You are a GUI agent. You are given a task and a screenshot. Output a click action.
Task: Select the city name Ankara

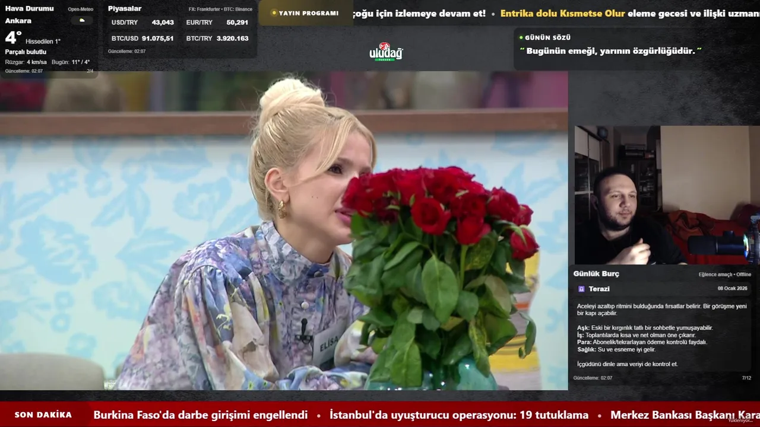18,21
